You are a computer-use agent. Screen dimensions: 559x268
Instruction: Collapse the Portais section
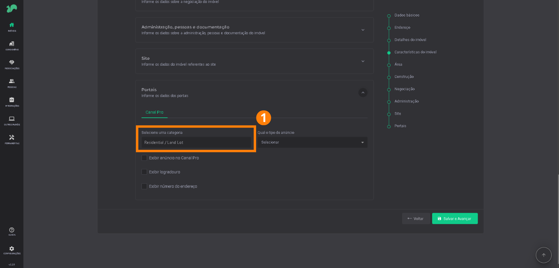click(363, 93)
